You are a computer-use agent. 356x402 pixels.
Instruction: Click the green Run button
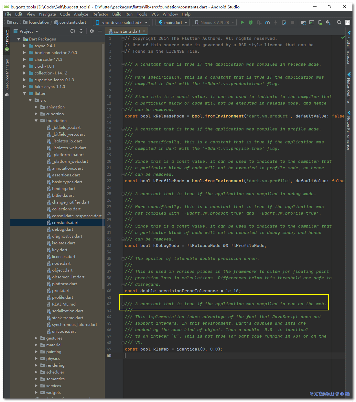[242, 22]
